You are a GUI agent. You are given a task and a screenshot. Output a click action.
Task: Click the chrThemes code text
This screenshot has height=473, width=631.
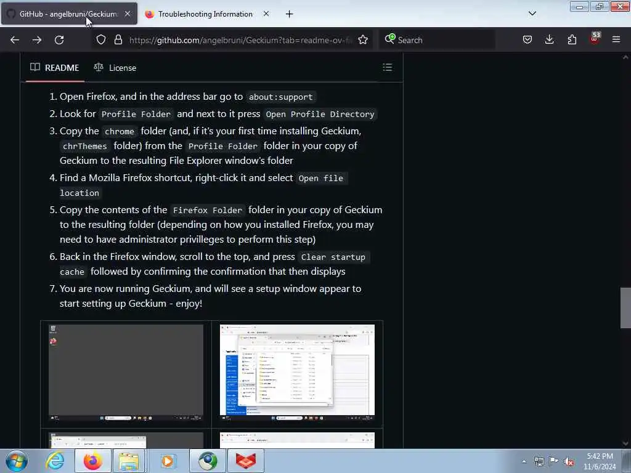pos(84,146)
